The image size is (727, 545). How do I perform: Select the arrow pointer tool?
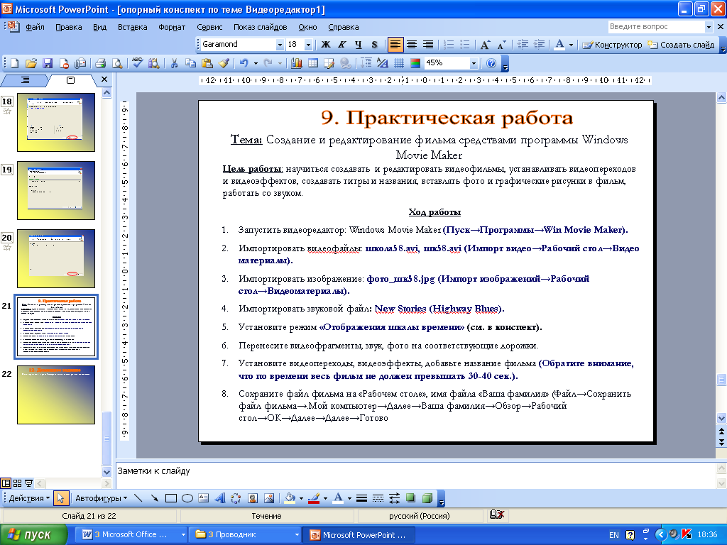click(x=60, y=498)
